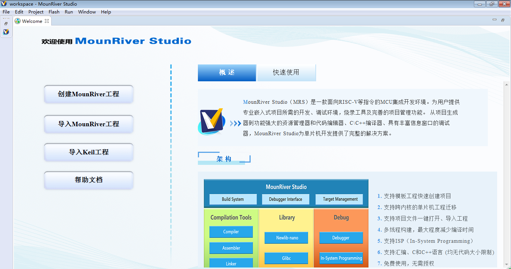This screenshot has height=269, width=511.
Task: Open the File menu
Action: [x=6, y=12]
